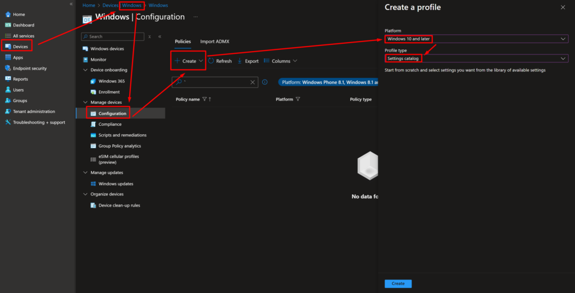
Task: Click the Policy type column header
Action: [360, 99]
